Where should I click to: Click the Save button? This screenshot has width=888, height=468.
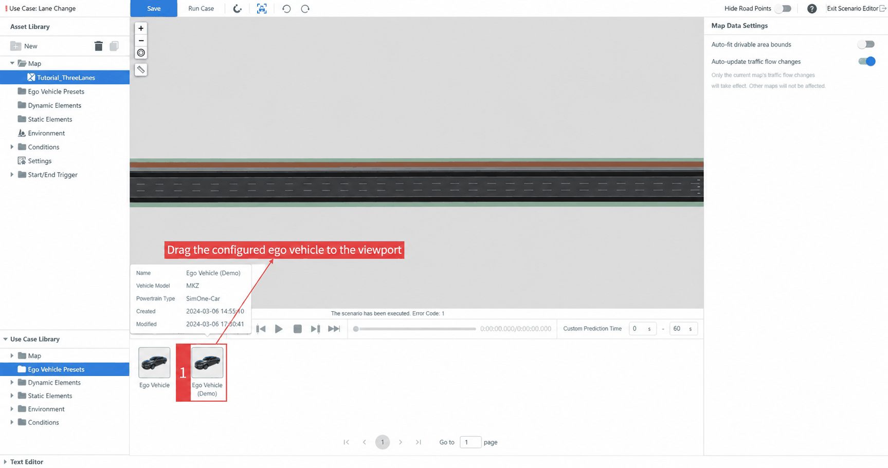click(x=154, y=9)
